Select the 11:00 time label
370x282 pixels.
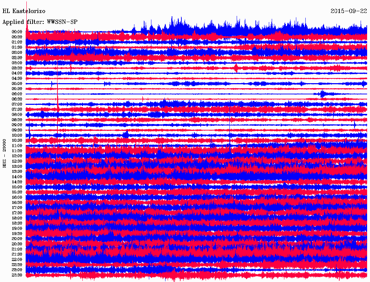pos(17,146)
